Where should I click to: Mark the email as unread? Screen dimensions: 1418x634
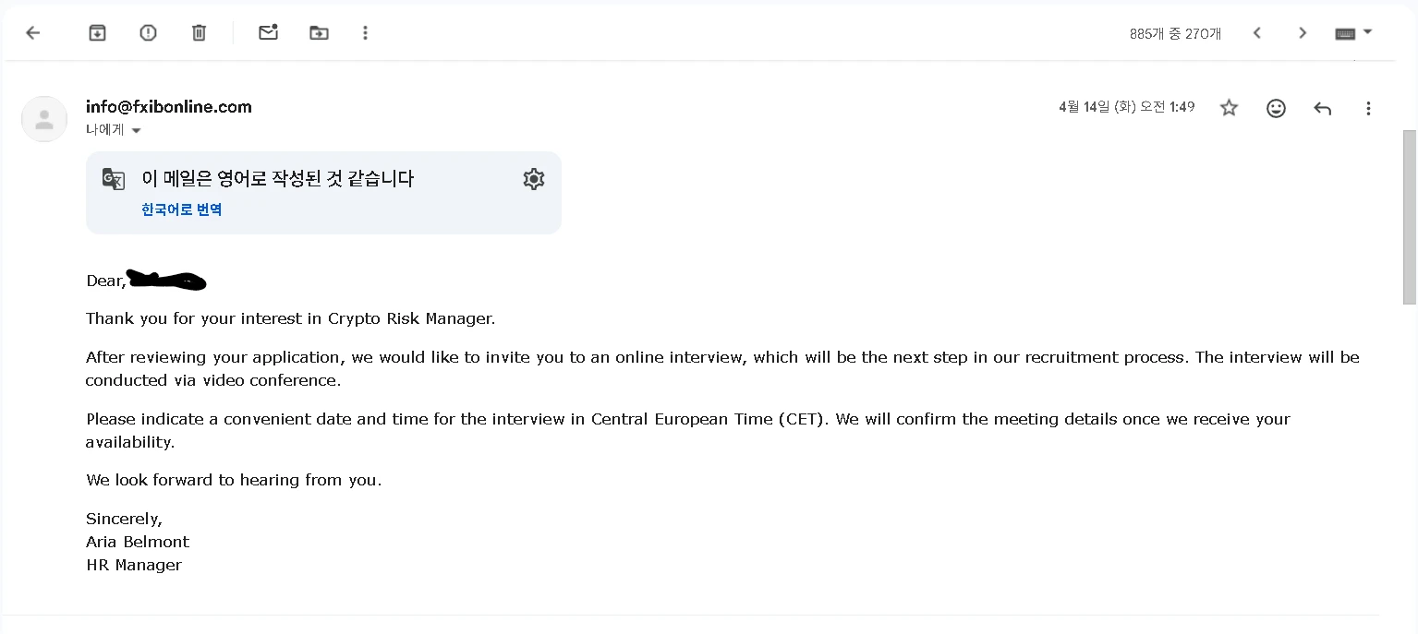(x=268, y=32)
